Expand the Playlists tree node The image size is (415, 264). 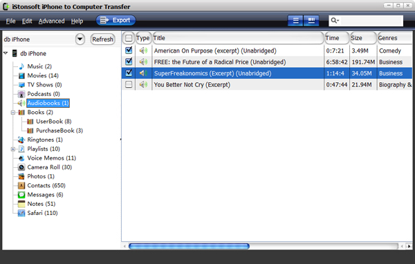pyautogui.click(x=12, y=149)
